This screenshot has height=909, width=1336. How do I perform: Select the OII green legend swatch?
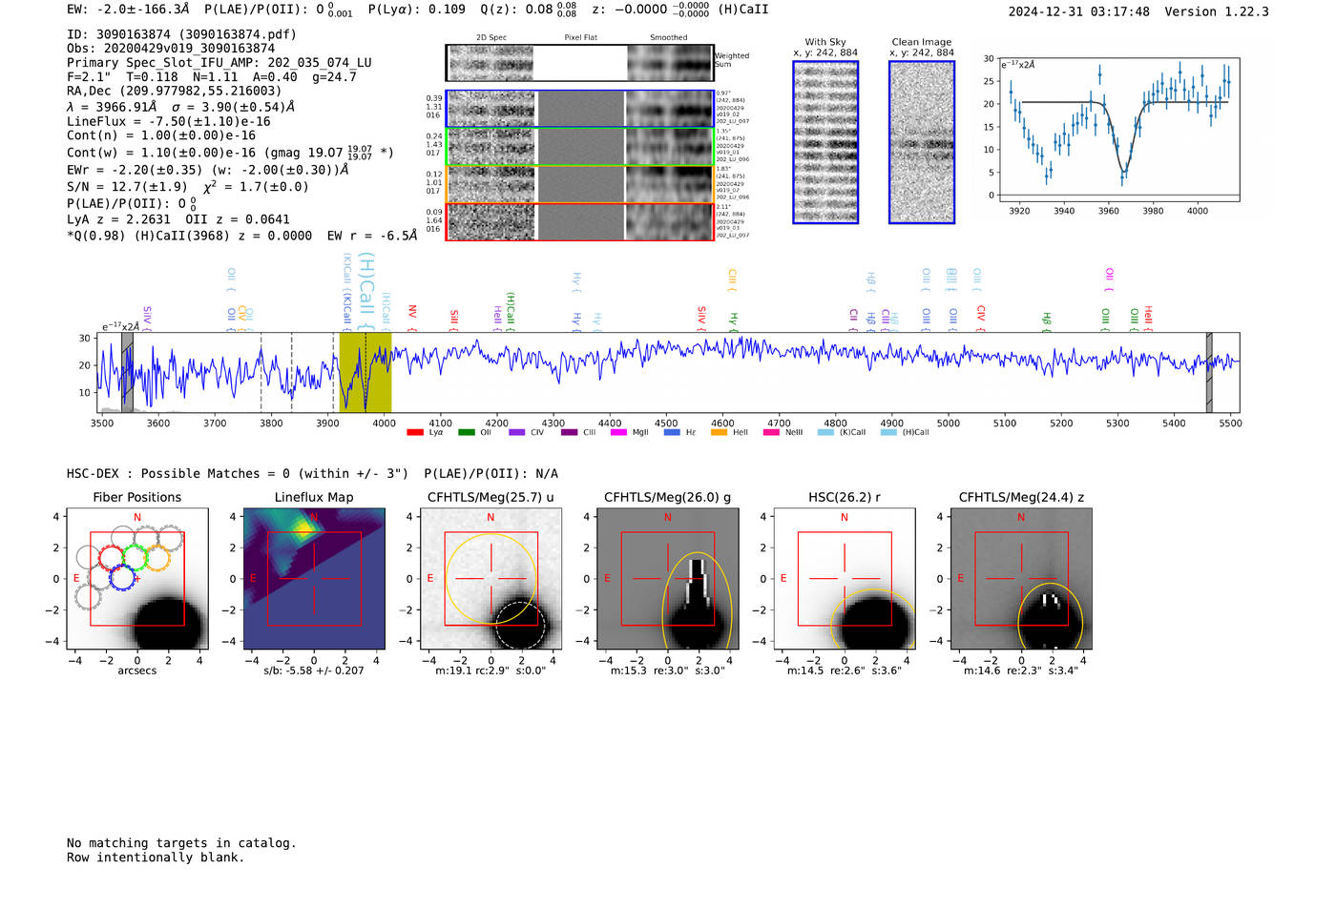(467, 432)
